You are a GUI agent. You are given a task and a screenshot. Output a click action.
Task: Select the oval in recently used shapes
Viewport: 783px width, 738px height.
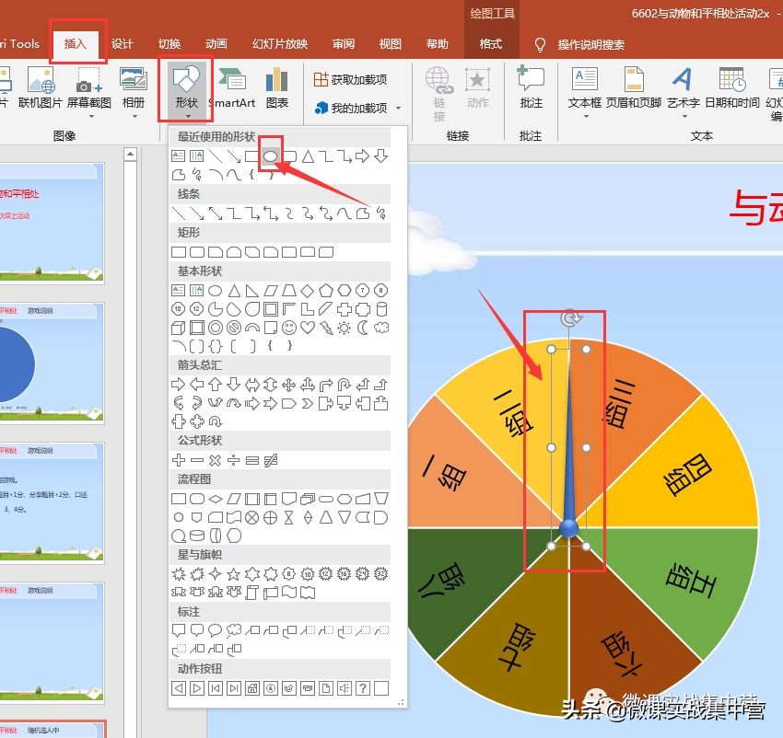(270, 156)
